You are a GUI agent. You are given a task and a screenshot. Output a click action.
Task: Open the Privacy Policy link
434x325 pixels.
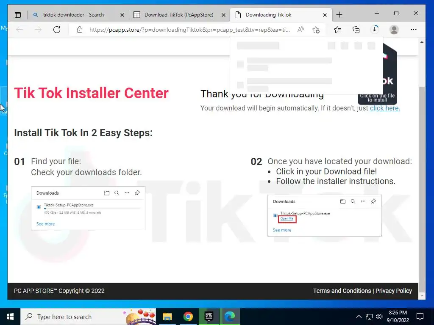tap(394, 291)
